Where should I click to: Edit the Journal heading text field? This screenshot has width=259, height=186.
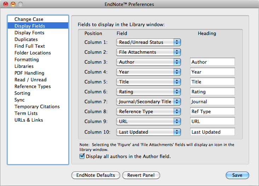212,101
